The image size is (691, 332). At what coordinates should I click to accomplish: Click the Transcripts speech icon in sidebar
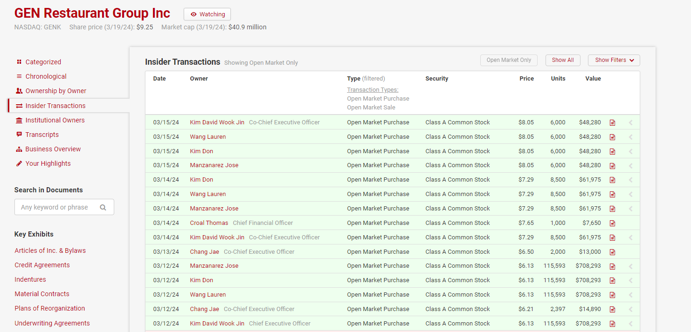pos(19,135)
